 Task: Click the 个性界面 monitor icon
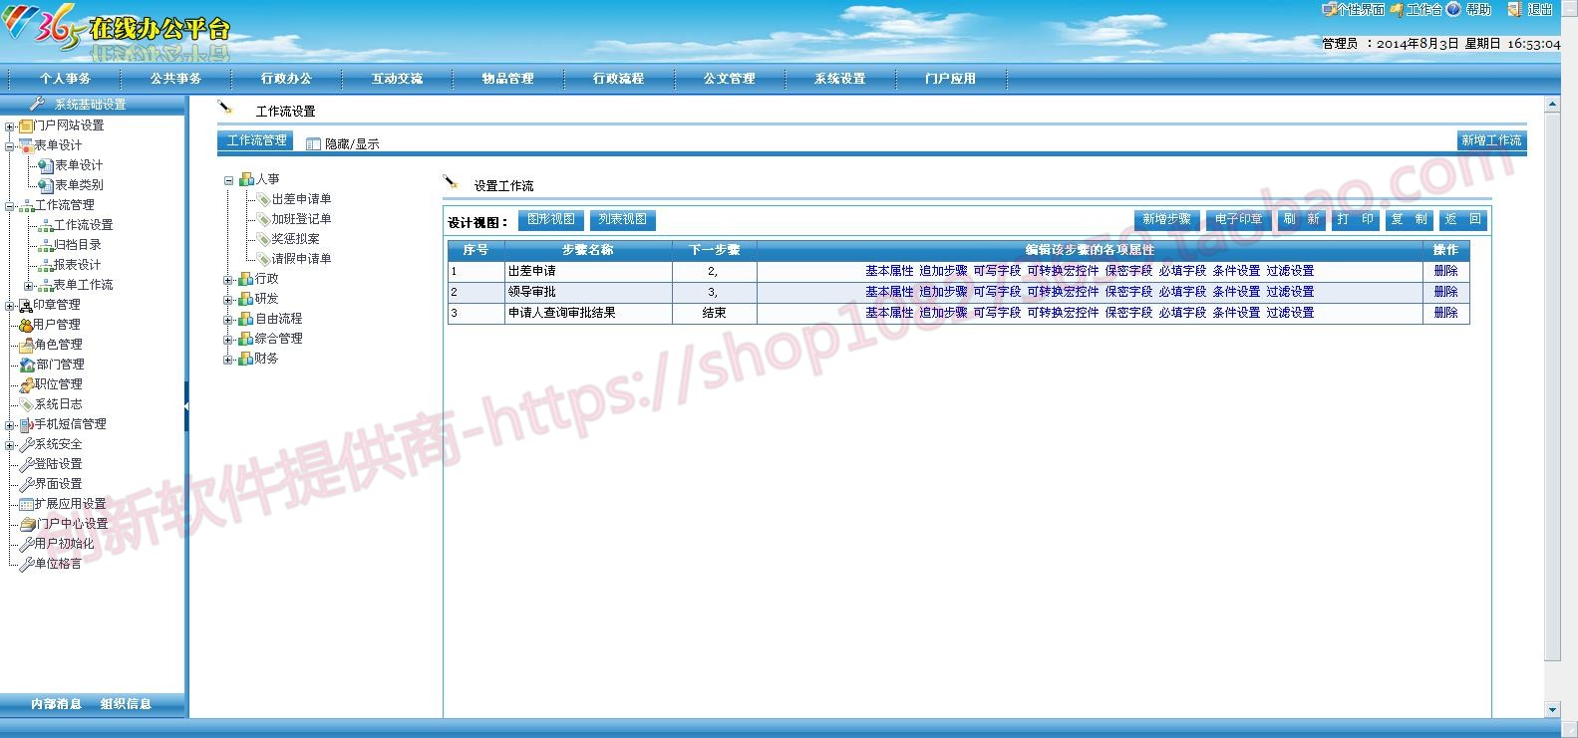point(1329,10)
